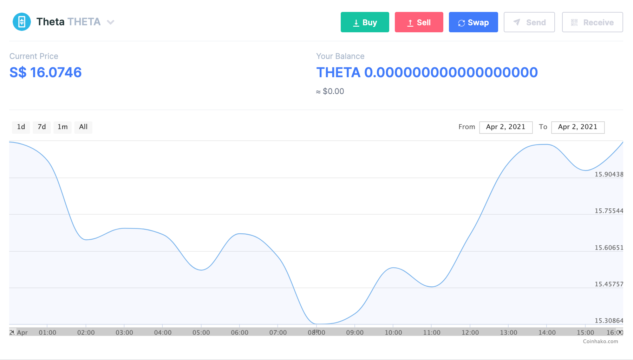Open the From date field
This screenshot has width=633, height=360.
[506, 127]
